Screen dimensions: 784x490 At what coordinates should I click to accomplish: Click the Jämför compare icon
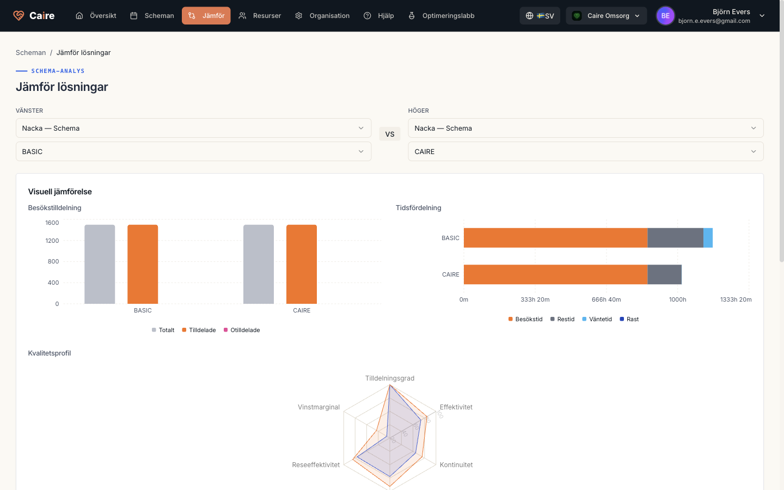192,16
